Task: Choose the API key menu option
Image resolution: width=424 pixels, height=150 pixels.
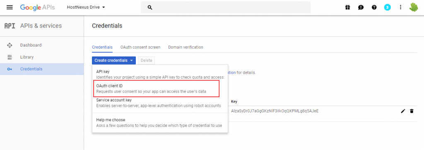Action: [x=160, y=74]
